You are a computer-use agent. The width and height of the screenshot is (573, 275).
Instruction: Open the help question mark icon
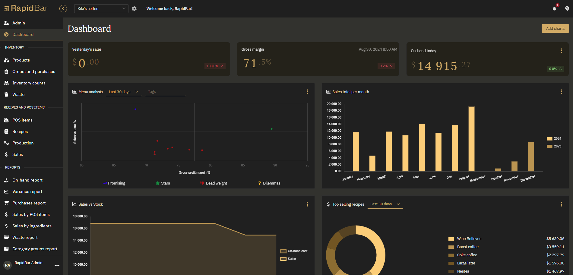pos(567,8)
